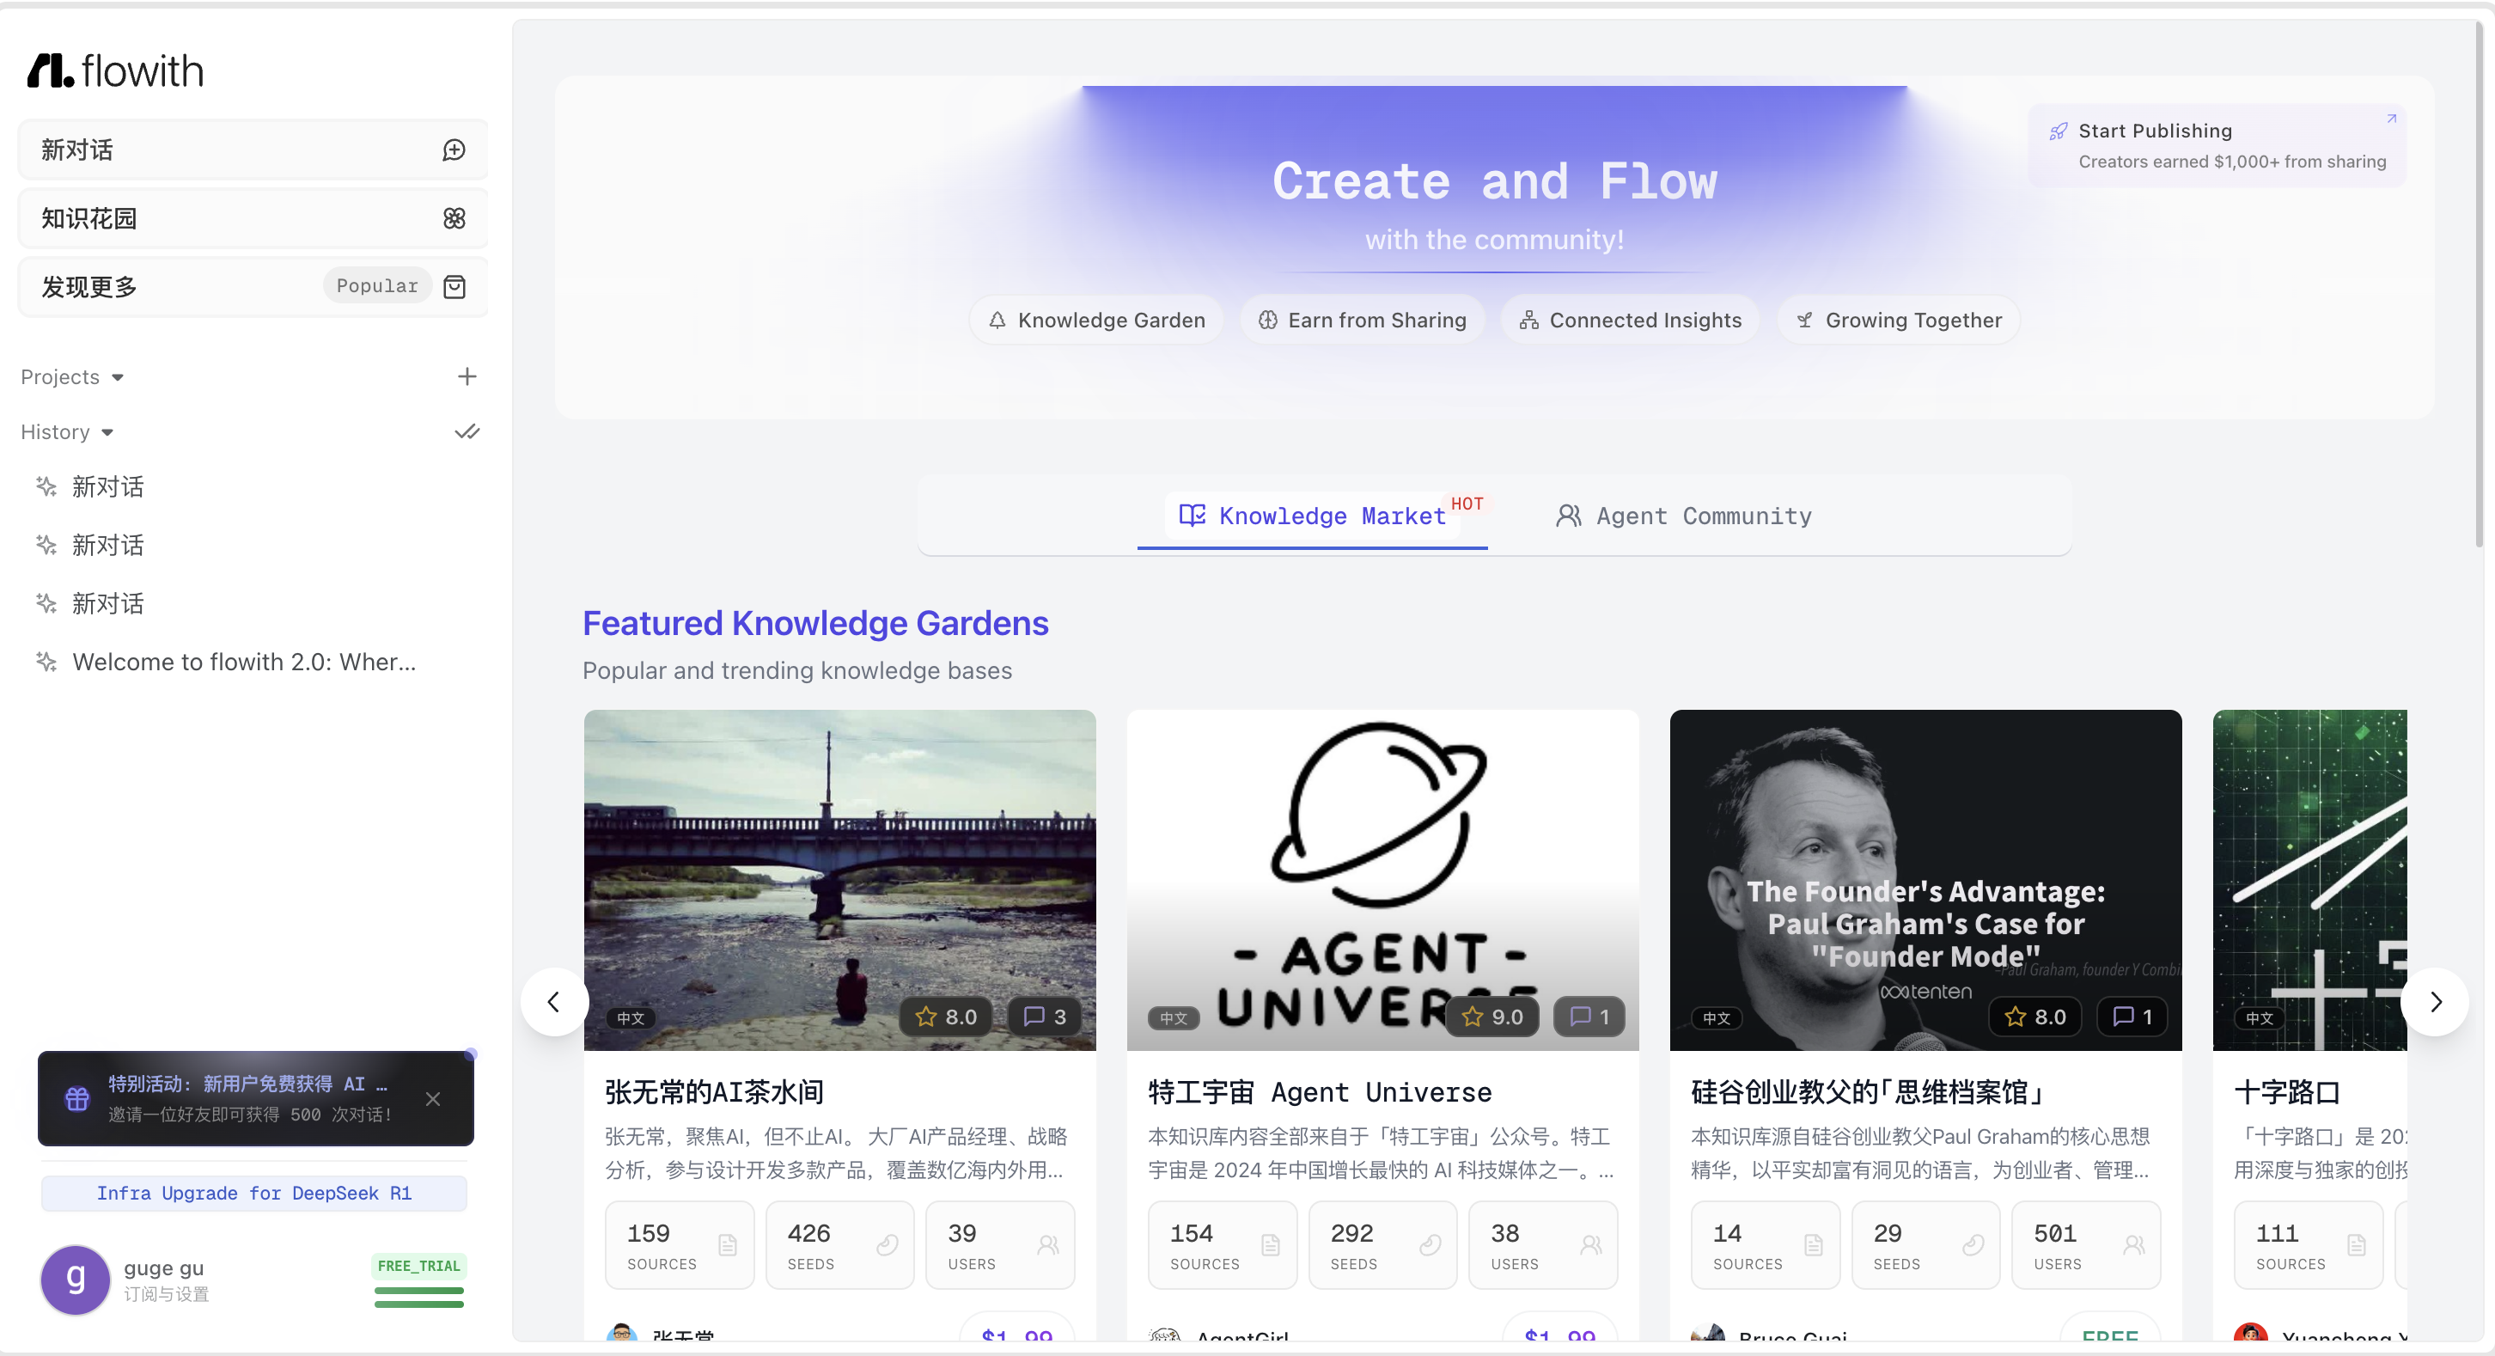Screen dimensions: 2495x1356
Task: Click the star rating 9.0 on Agent Universe
Action: click(x=1492, y=1017)
